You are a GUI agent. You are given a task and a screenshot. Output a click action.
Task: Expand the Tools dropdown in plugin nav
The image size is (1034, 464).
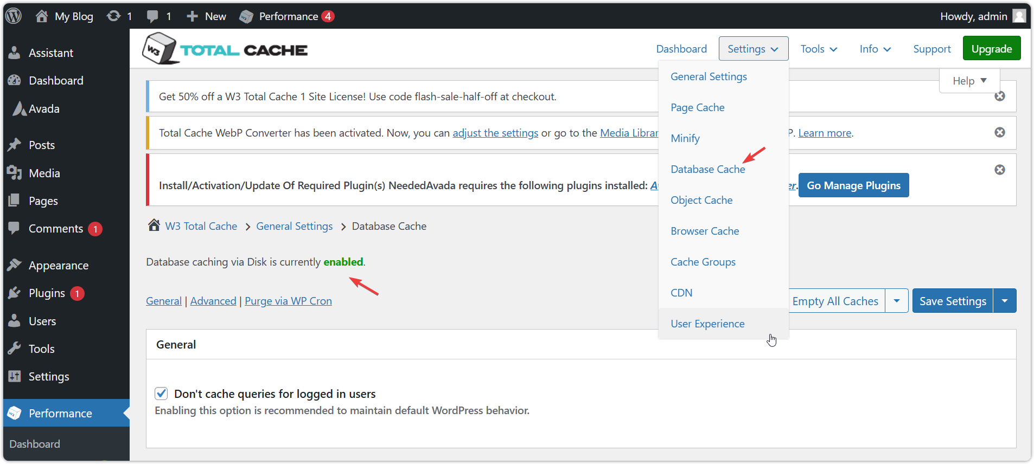[x=819, y=49]
